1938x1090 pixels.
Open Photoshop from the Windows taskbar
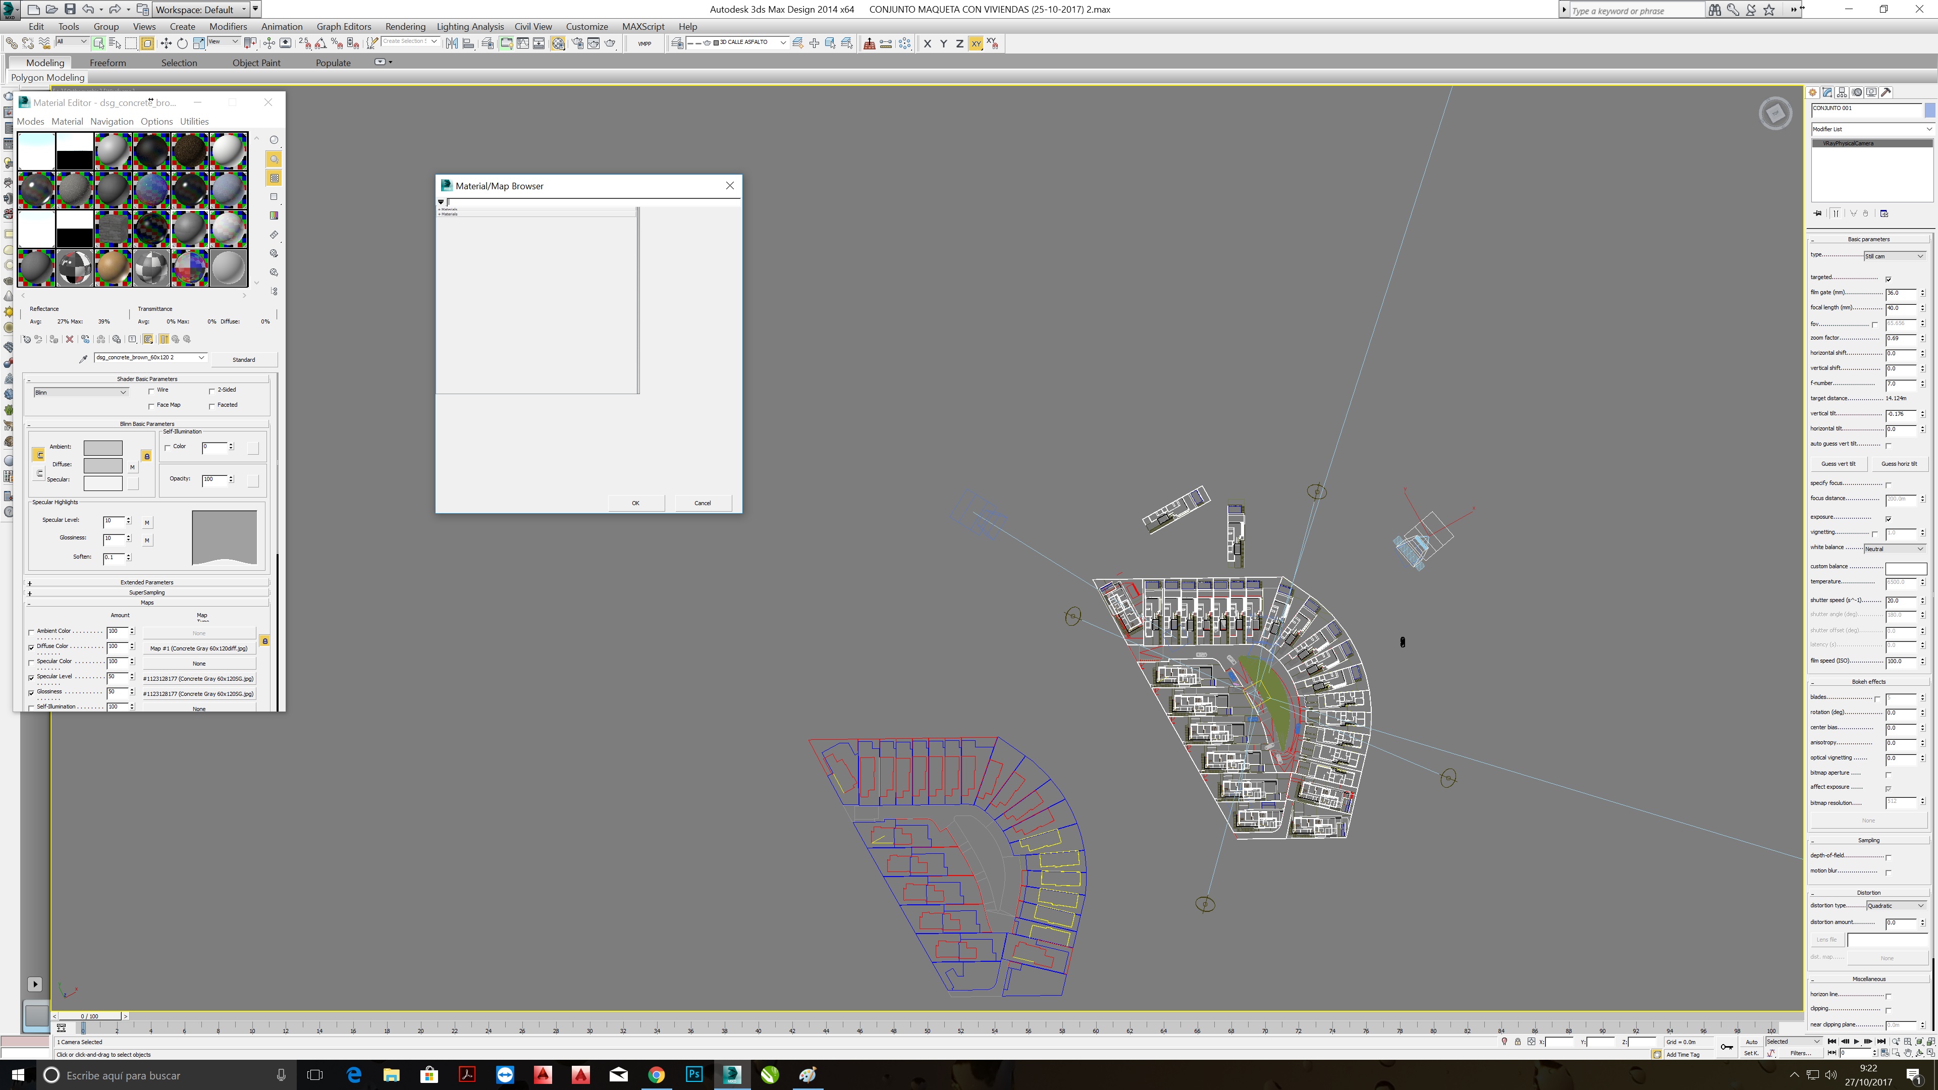pyautogui.click(x=693, y=1074)
